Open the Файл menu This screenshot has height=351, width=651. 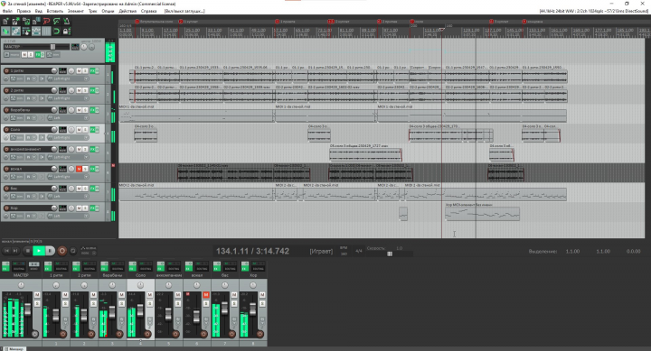pyautogui.click(x=7, y=11)
